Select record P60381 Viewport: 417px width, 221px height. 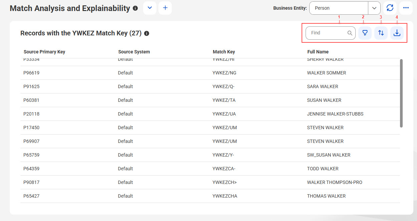click(210, 100)
